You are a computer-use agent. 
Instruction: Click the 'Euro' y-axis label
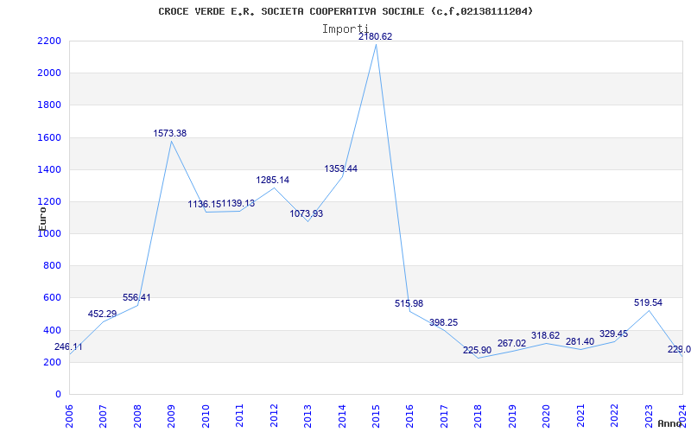coord(42,219)
